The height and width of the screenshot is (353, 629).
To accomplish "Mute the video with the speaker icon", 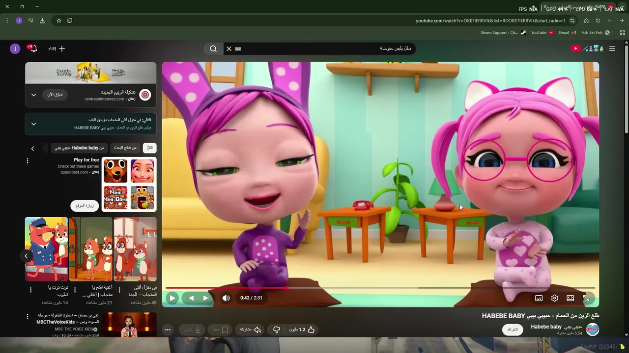I will [226, 298].
